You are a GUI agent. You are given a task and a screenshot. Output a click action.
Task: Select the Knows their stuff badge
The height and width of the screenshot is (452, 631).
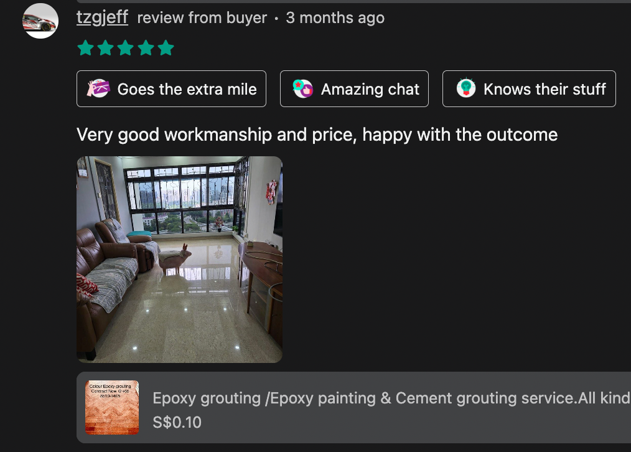529,89
